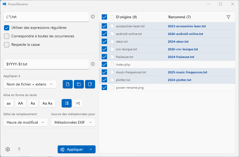The image size is (239, 157).
Task: Click the Appliquer button
Action: pyautogui.click(x=72, y=149)
